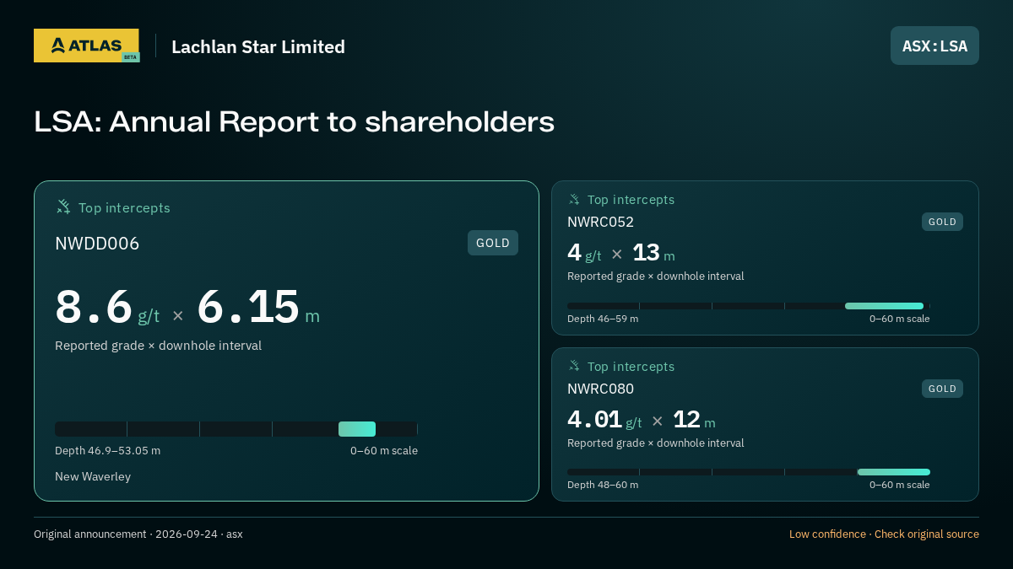Click the Top intercepts heading in NWRC080 card

pos(631,367)
